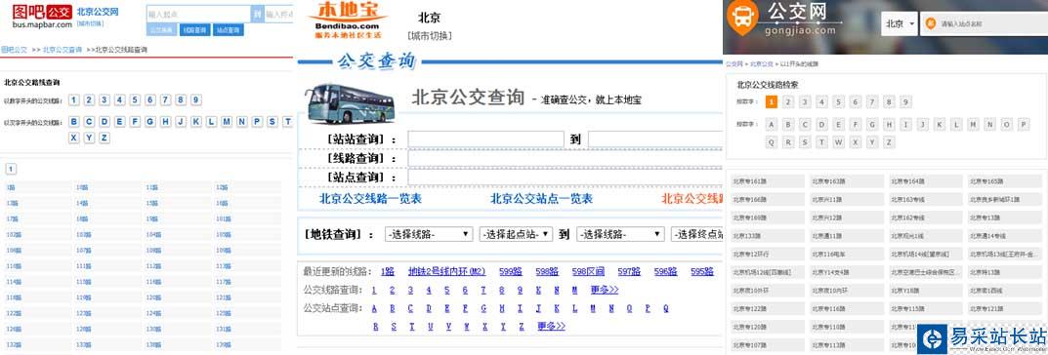This screenshot has width=1048, height=355.
Task: Click number 4 in gongjiao.com 线路检索
Action: tap(821, 102)
